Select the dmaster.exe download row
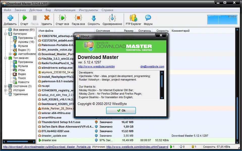 [x=136, y=140]
